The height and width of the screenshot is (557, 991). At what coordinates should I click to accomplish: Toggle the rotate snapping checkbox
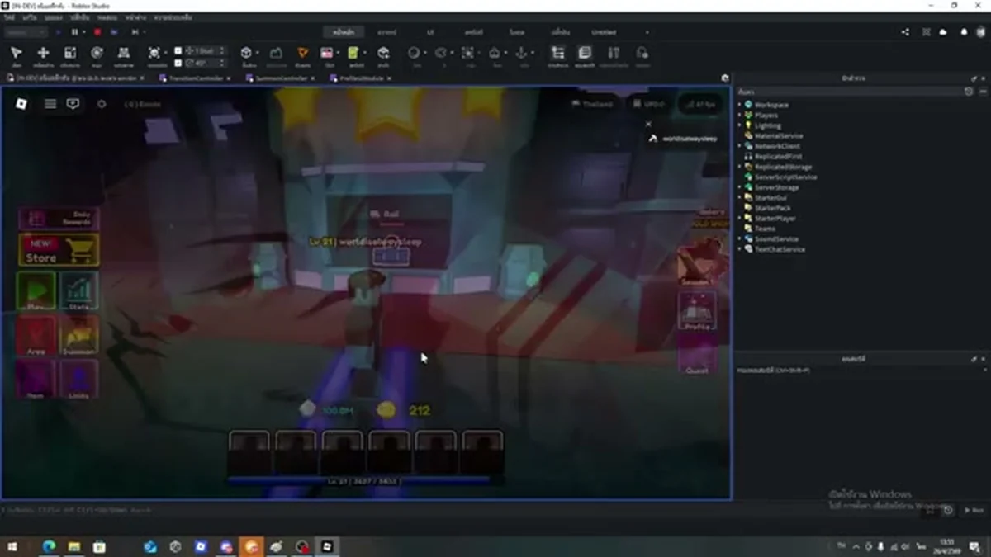pos(178,63)
